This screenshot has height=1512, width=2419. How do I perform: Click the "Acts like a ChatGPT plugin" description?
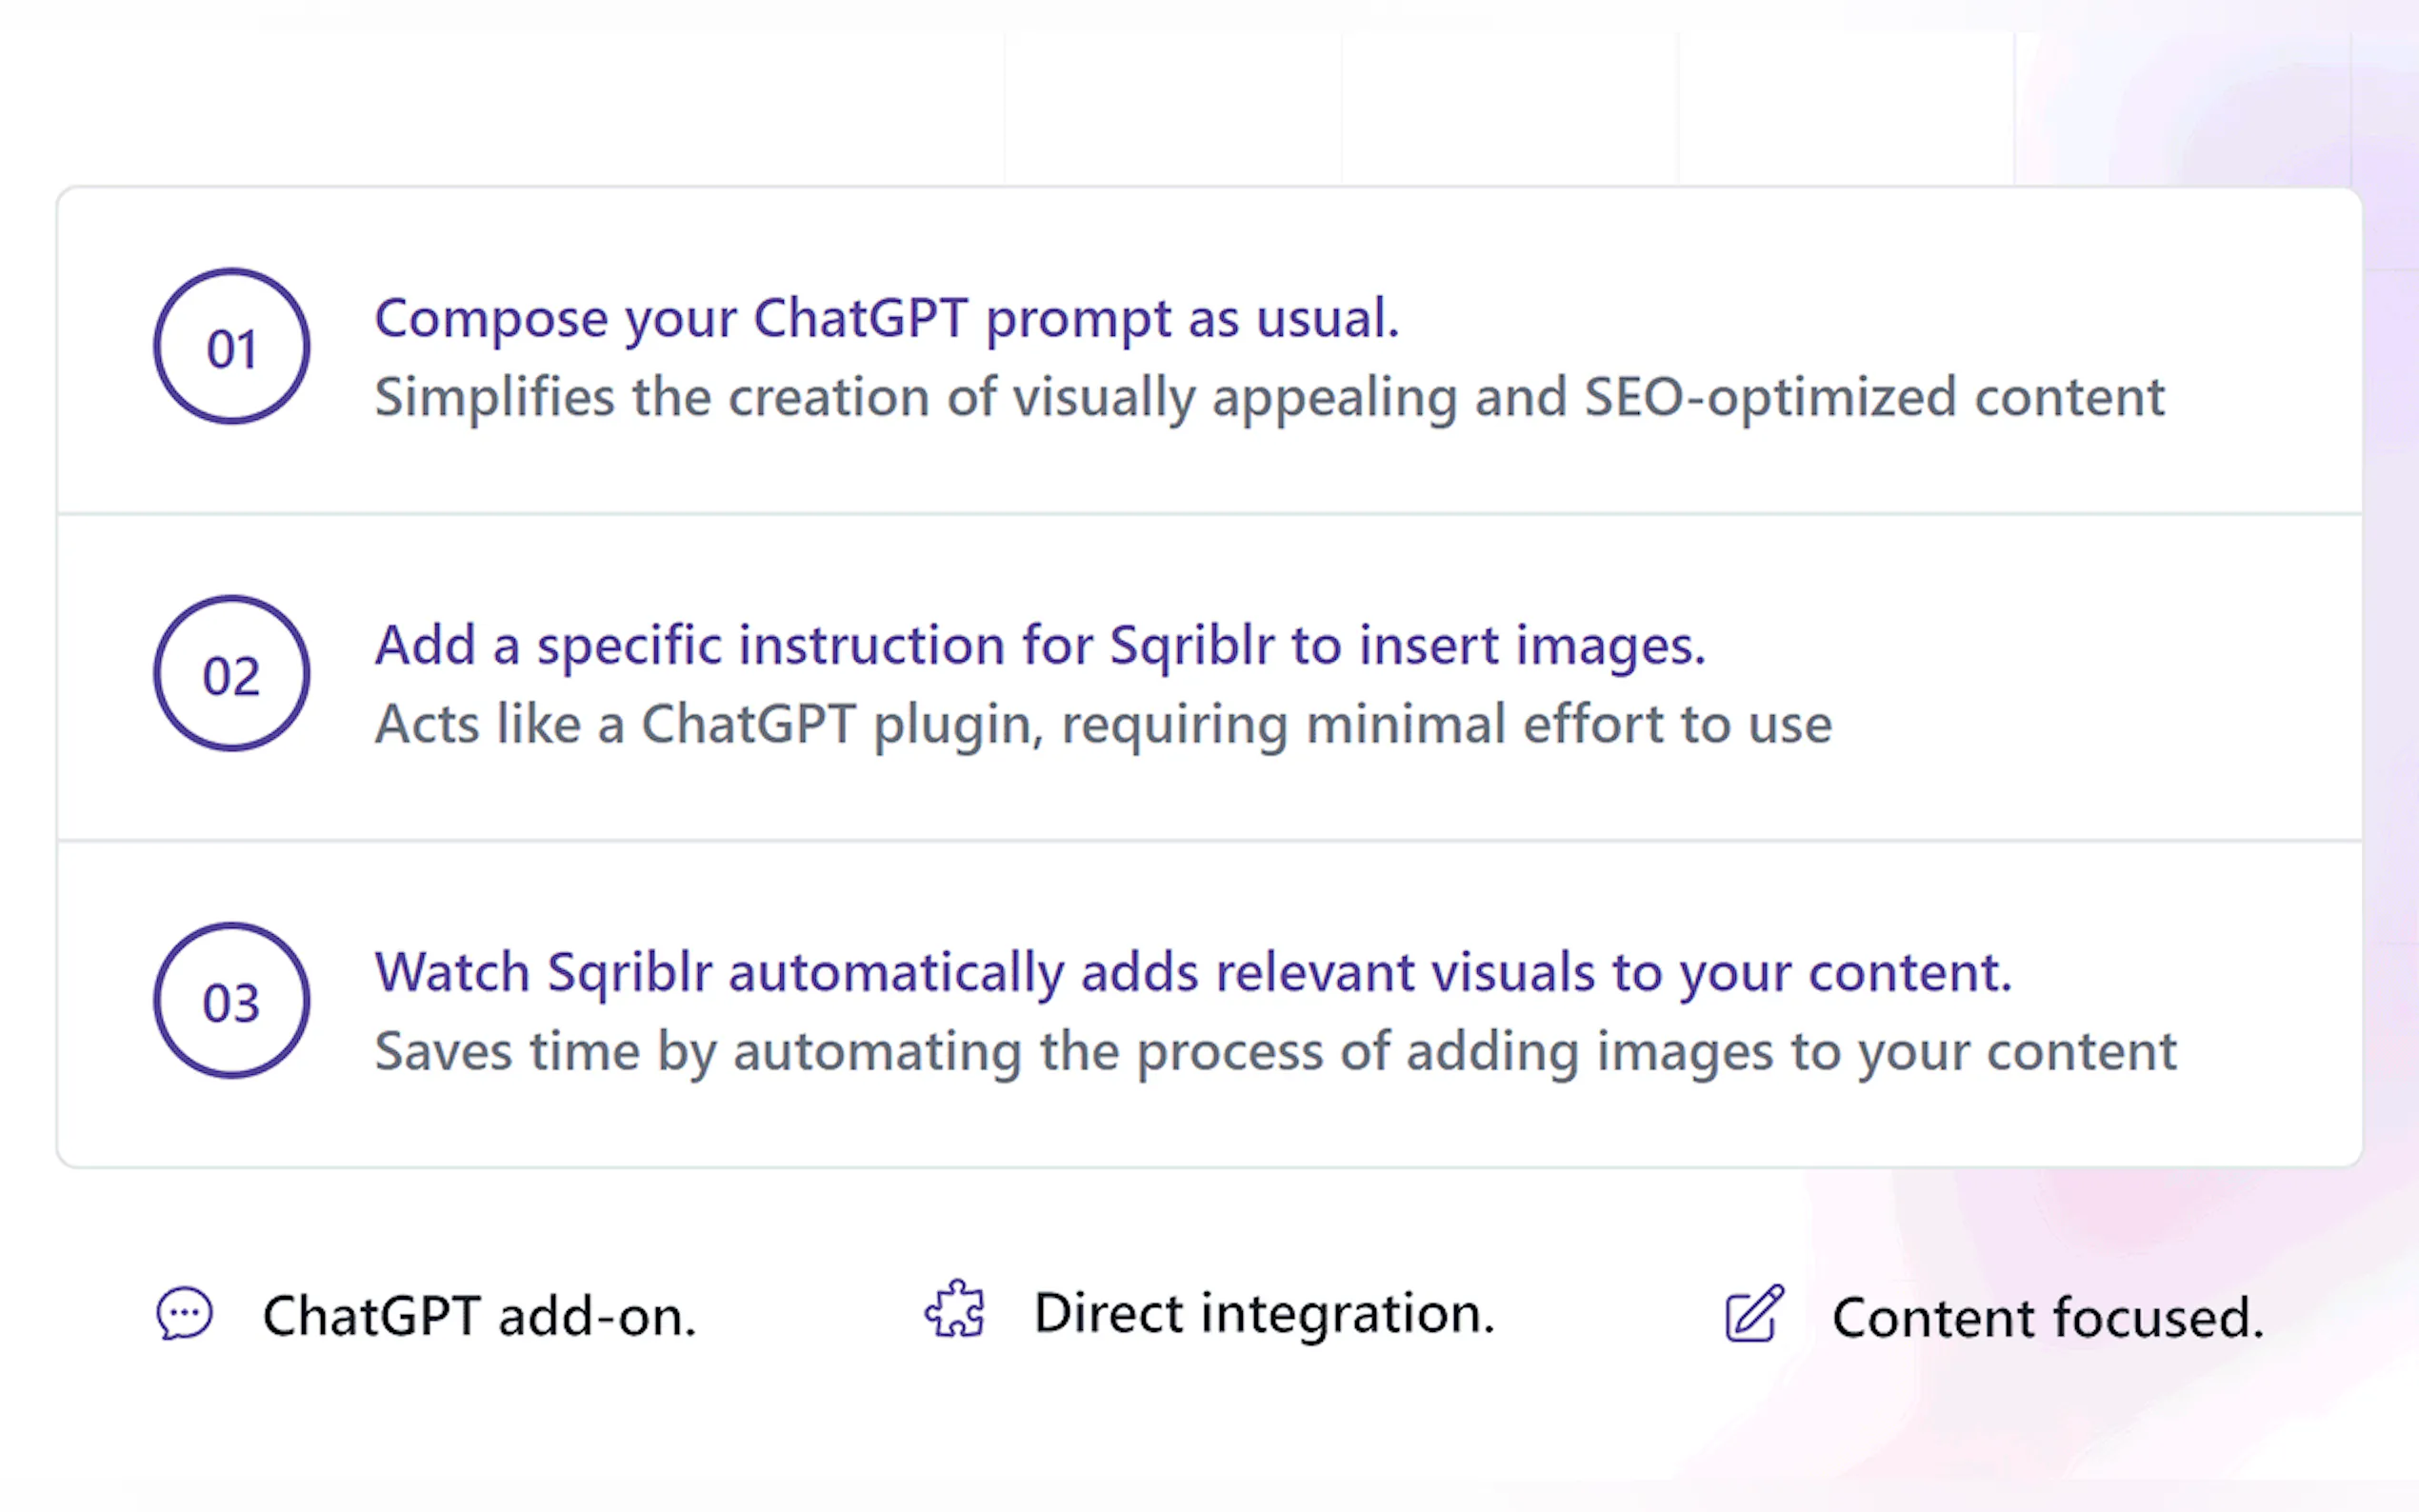coord(1103,724)
